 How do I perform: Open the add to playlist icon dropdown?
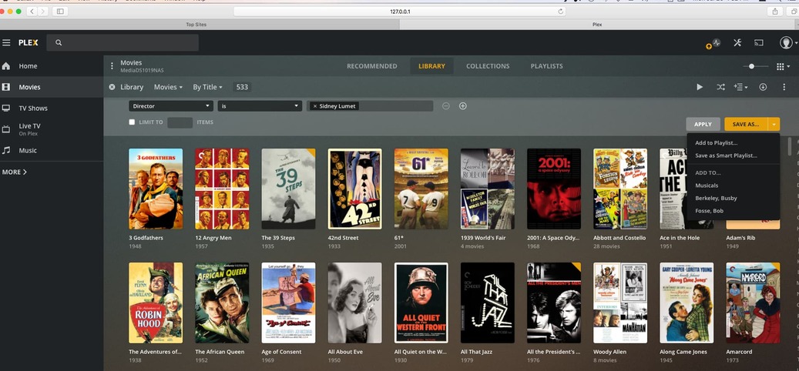(x=741, y=87)
